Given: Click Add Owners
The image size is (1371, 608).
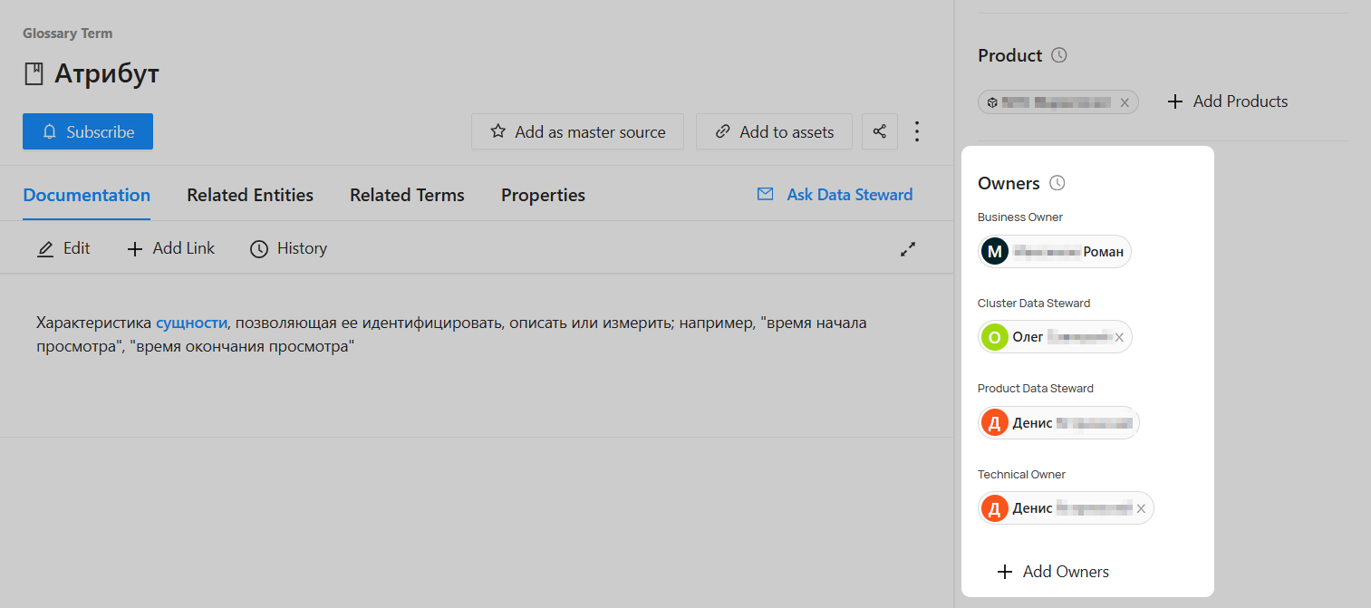Looking at the screenshot, I should (1053, 572).
